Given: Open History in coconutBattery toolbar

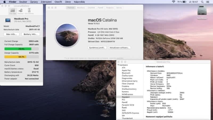Looking at the screenshot, I should [x=21, y=11].
